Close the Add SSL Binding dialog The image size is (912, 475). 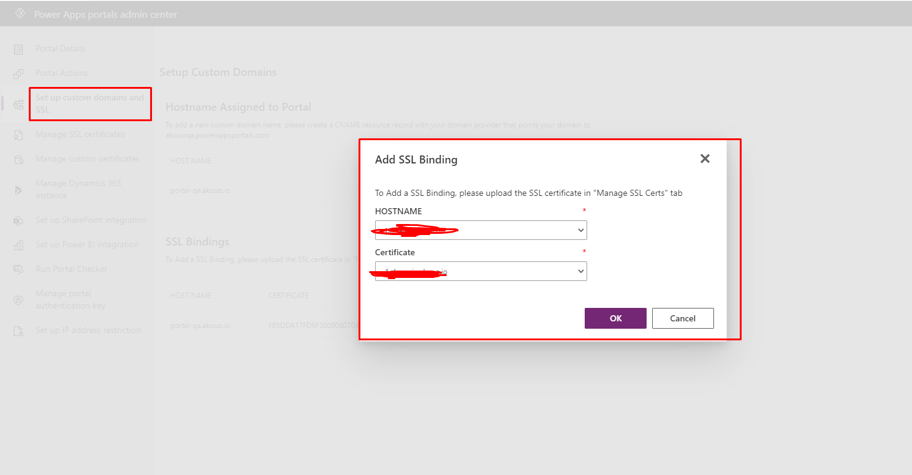(704, 158)
